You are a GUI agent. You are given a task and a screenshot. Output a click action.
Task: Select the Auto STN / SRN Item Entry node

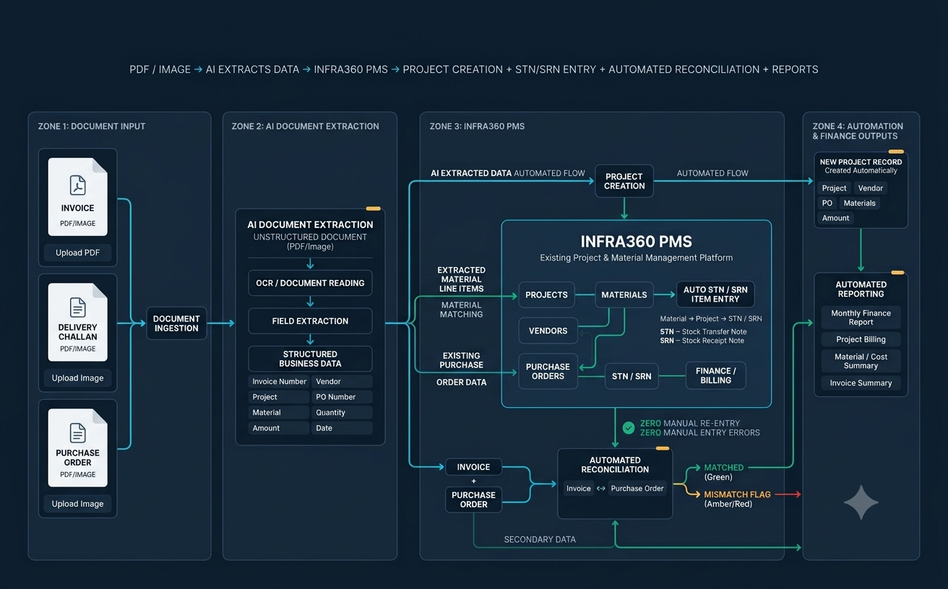[715, 294]
